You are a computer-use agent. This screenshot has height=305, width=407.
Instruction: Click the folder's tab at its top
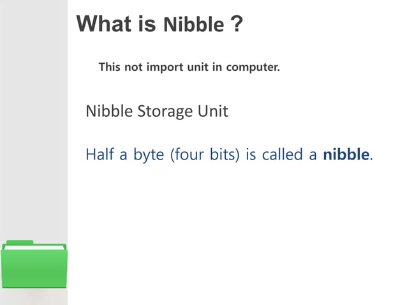click(20, 242)
